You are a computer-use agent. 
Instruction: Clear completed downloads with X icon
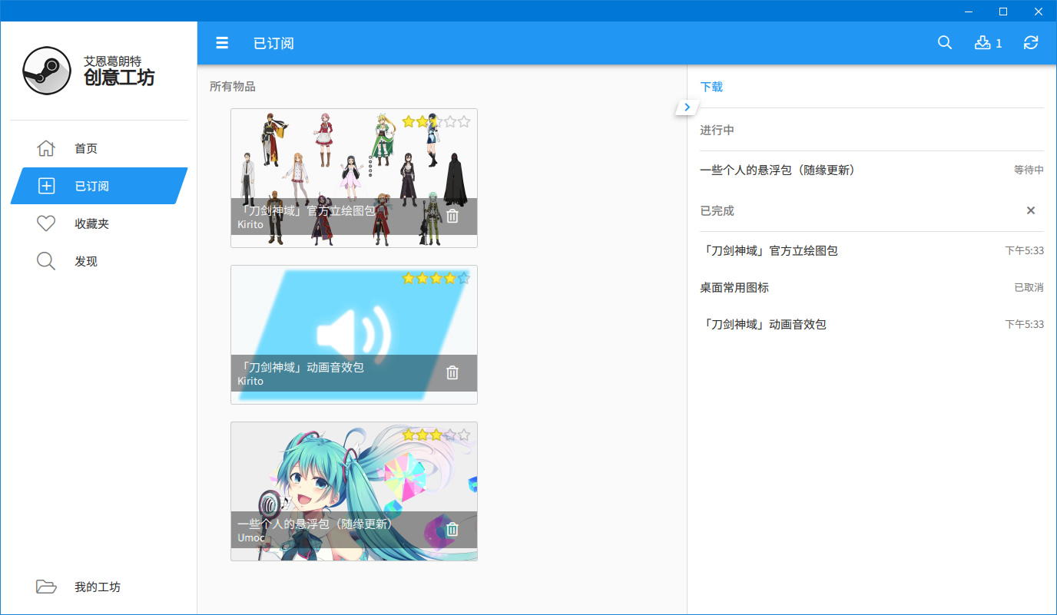1031,210
